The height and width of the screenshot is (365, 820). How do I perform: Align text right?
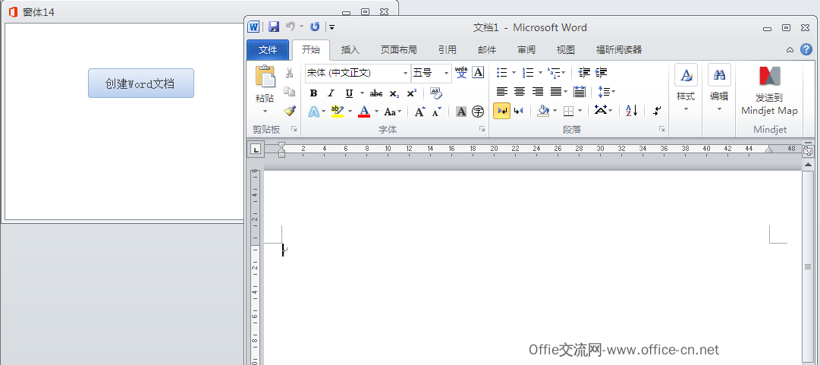(538, 92)
